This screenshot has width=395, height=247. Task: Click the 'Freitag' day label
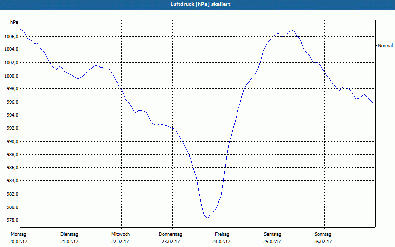click(222, 234)
